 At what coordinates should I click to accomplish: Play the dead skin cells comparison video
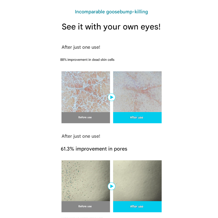click(x=112, y=97)
